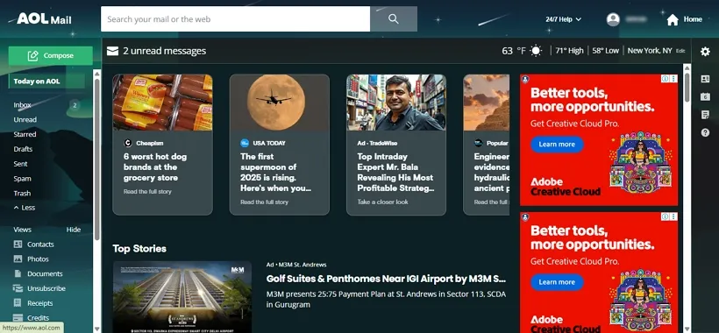Screen dimensions: 719x333
Task: Open the notepad icon in right rail
Action: [x=705, y=115]
